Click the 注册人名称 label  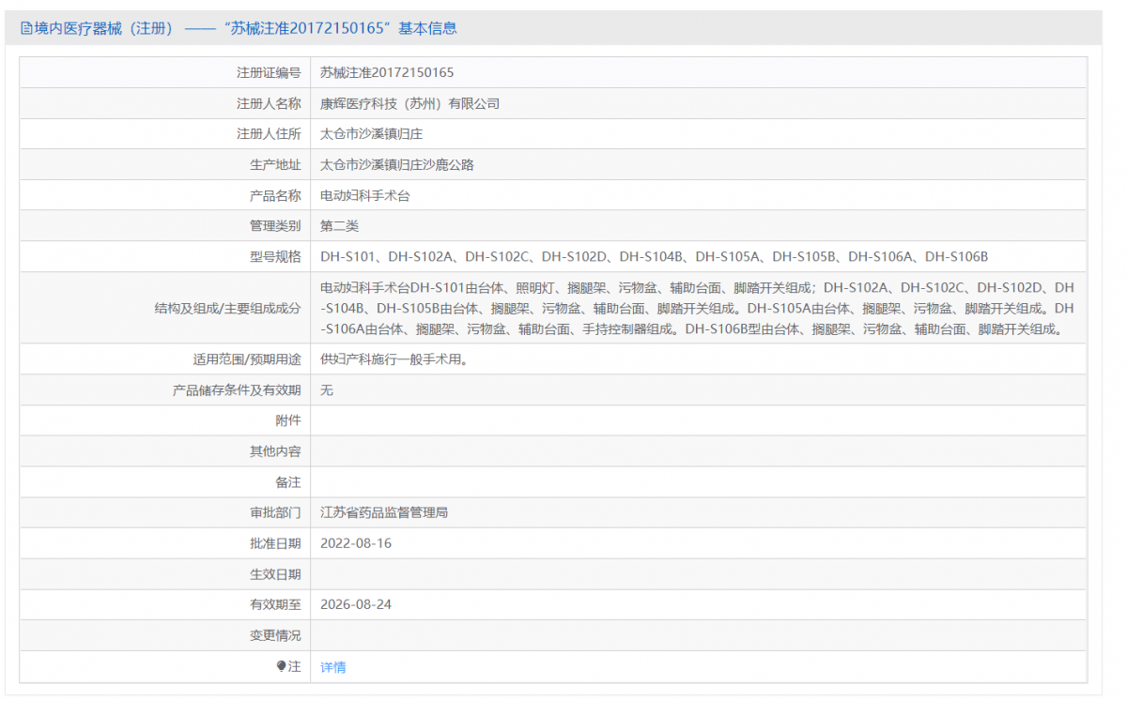[x=269, y=103]
